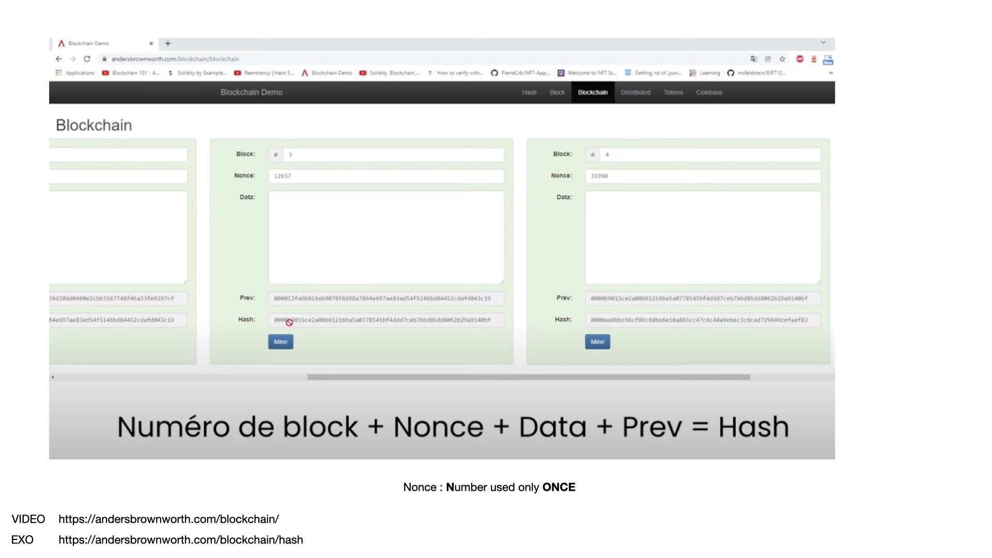
Task: Click the Blockchain Demo navbar brand
Action: (x=252, y=92)
